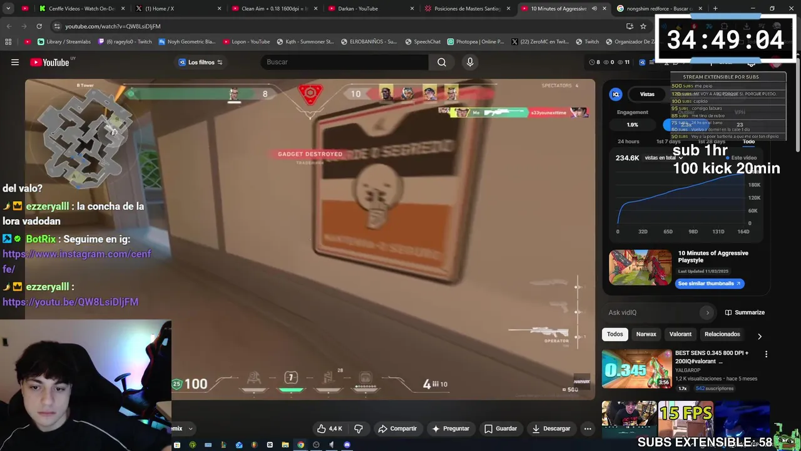The width and height of the screenshot is (801, 451).
Task: Open a new browser tab with plus
Action: 715,9
